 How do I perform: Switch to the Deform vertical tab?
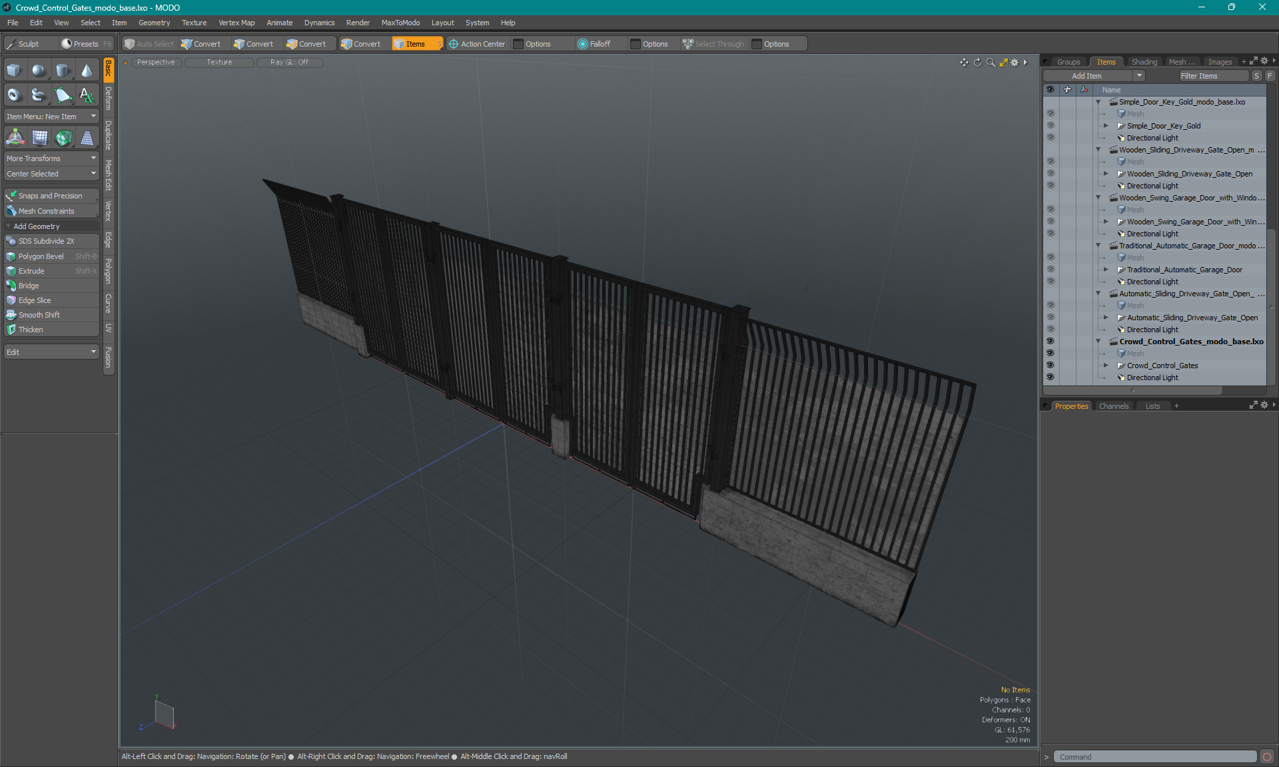point(109,99)
